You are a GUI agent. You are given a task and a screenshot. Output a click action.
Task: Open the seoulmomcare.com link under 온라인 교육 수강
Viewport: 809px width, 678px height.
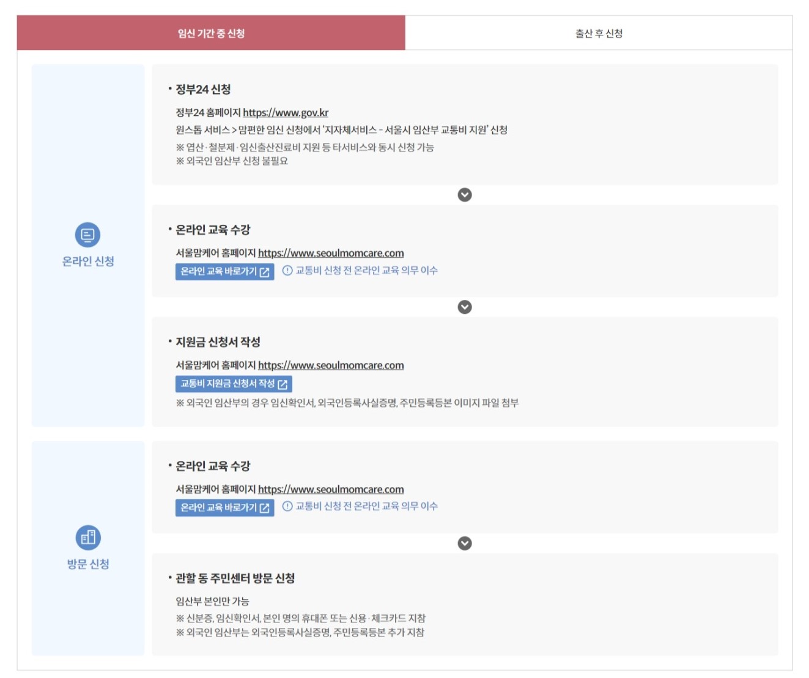point(331,252)
